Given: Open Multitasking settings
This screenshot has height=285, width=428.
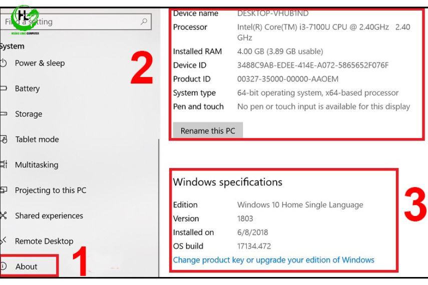Looking at the screenshot, I should (37, 164).
